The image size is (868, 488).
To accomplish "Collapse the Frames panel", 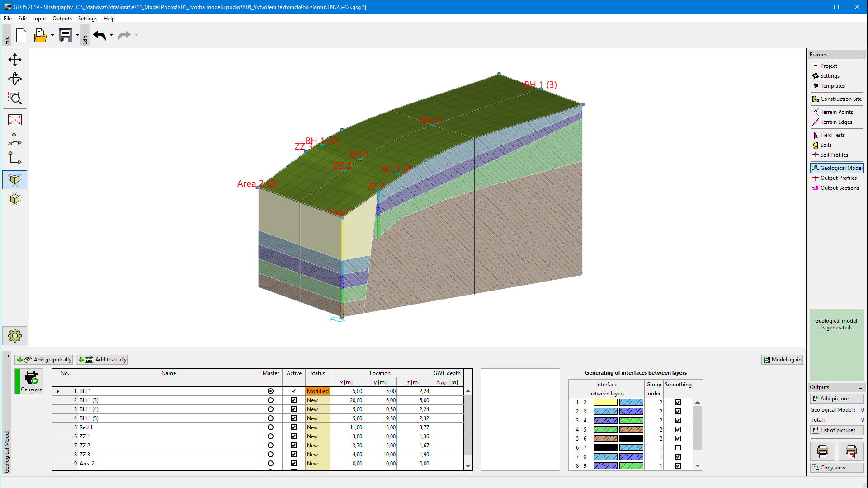I will pos(860,55).
